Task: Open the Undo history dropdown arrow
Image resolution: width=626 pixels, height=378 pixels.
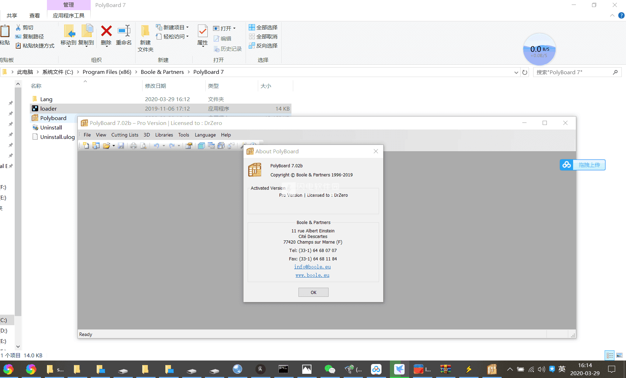Action: [164, 146]
